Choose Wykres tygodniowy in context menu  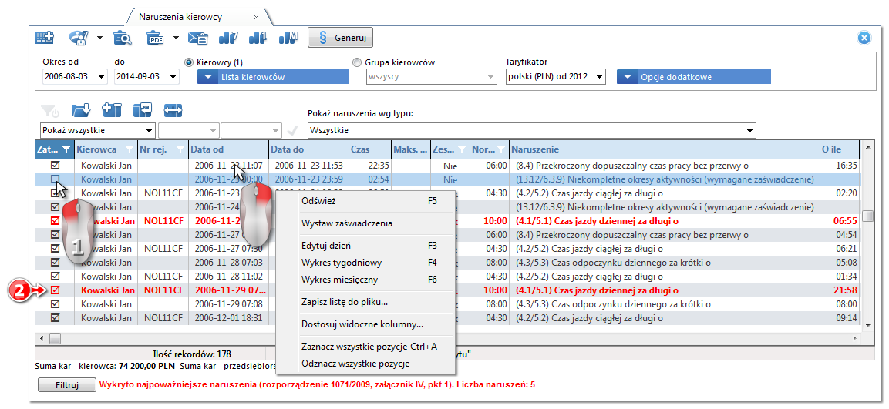tap(365, 263)
